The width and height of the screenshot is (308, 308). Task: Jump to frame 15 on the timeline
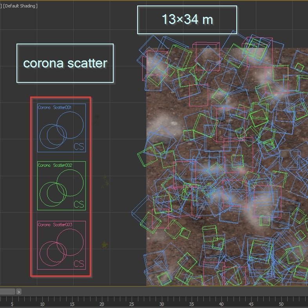coord(72,304)
